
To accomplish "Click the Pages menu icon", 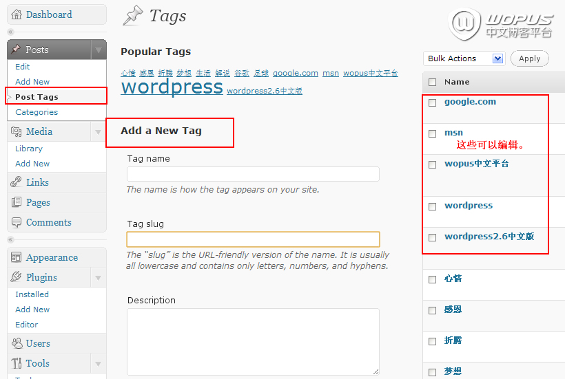I will [x=16, y=202].
